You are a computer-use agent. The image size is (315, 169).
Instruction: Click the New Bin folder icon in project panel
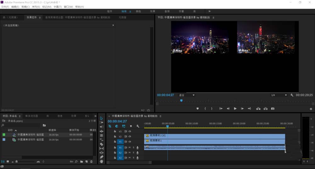click(81, 161)
